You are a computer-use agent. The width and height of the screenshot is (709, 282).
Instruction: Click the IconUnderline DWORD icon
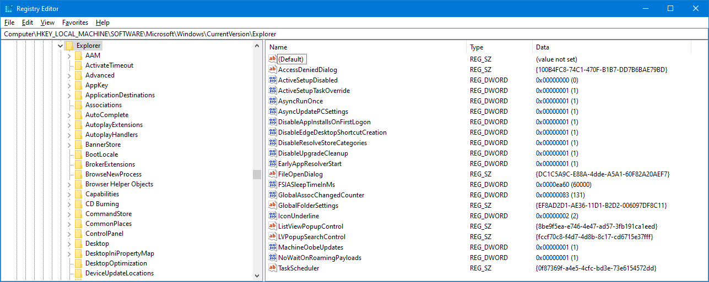click(273, 216)
